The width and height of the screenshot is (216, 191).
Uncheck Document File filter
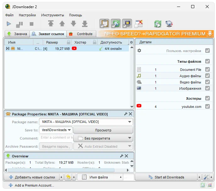pos(207,69)
